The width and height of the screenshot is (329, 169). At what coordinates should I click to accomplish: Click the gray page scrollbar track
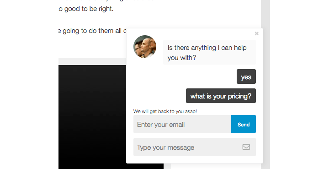tap(265, 84)
